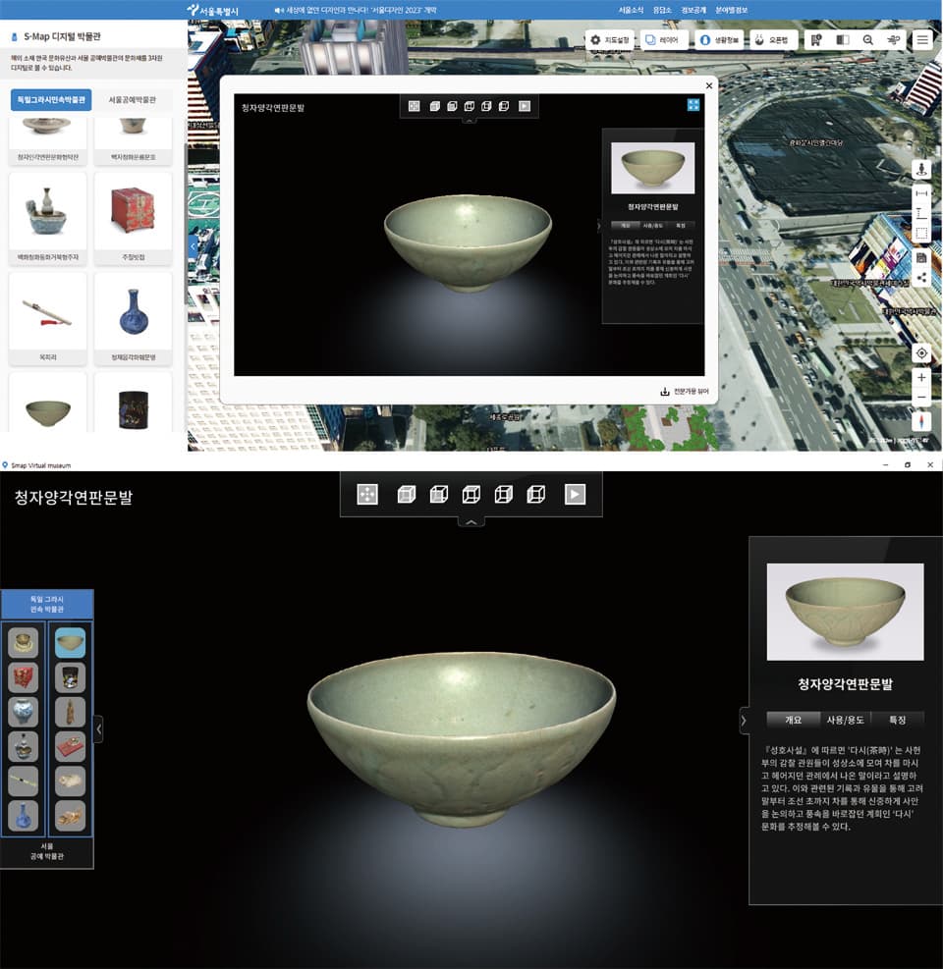The width and height of the screenshot is (943, 969).
Task: Collapse the lower viewer toolbar with the up chevron
Action: coord(471,522)
